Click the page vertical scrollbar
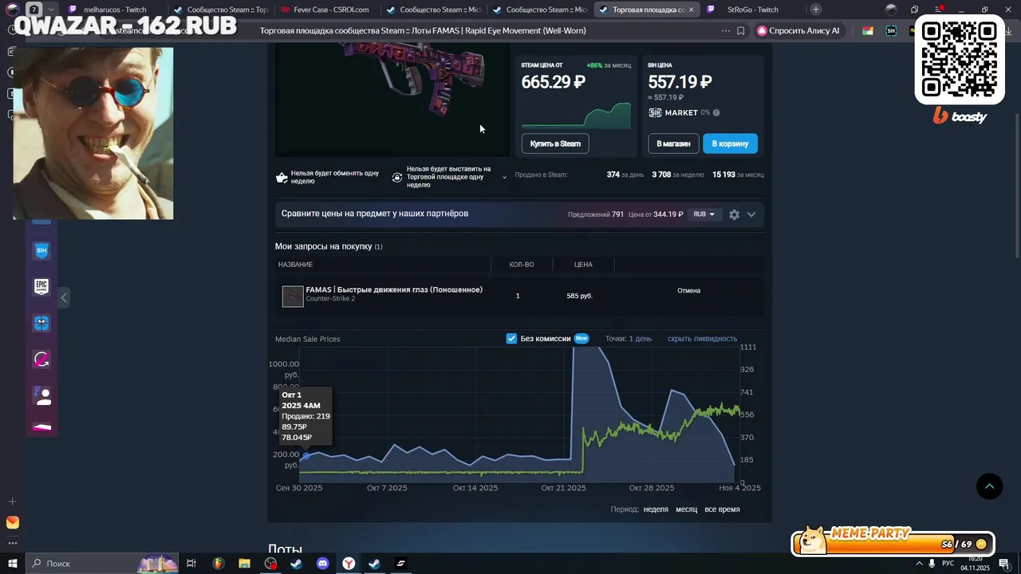The width and height of the screenshot is (1021, 574). (1015, 186)
